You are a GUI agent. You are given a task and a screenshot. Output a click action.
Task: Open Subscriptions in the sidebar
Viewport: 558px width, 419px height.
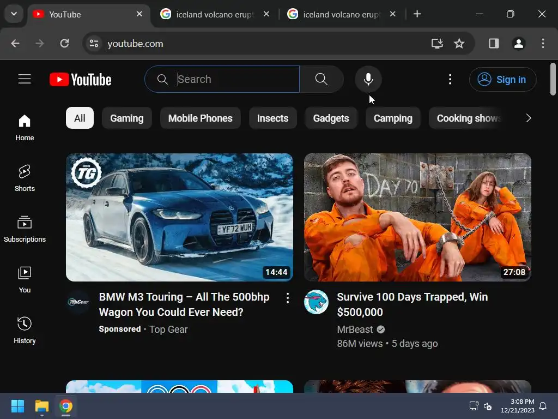pyautogui.click(x=25, y=230)
